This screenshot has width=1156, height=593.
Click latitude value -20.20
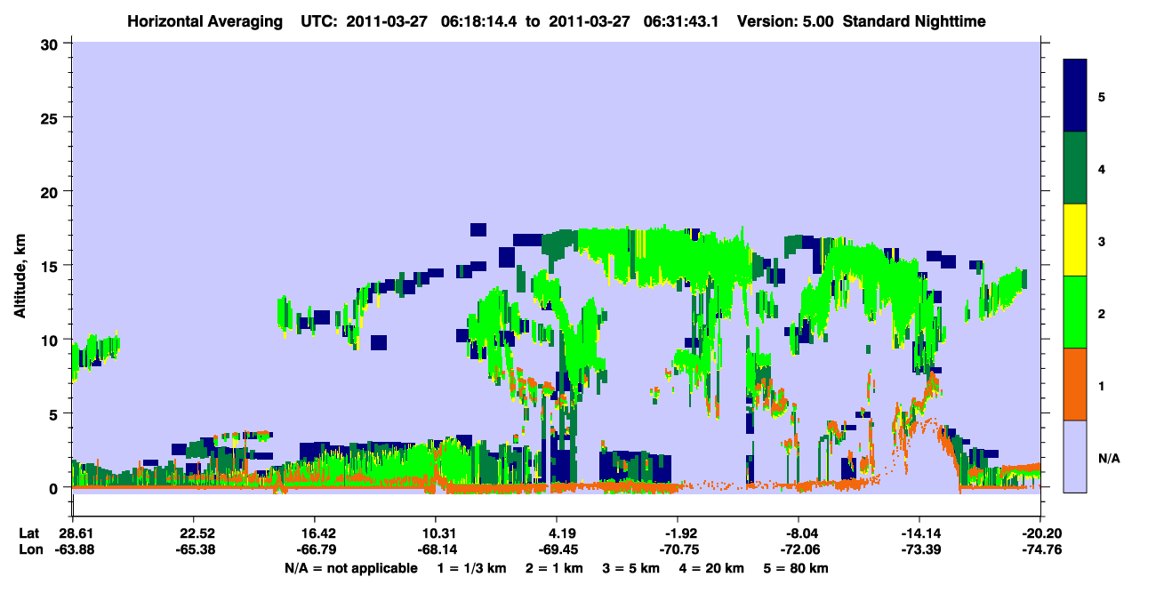(x=1040, y=533)
